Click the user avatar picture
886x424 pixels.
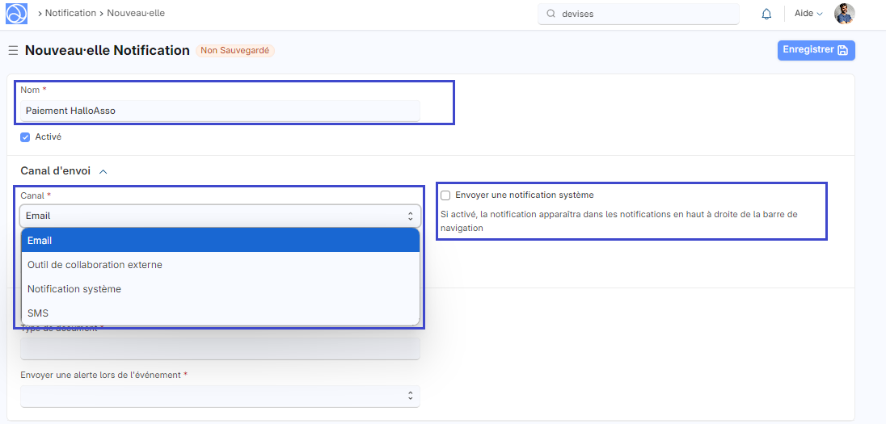(844, 14)
